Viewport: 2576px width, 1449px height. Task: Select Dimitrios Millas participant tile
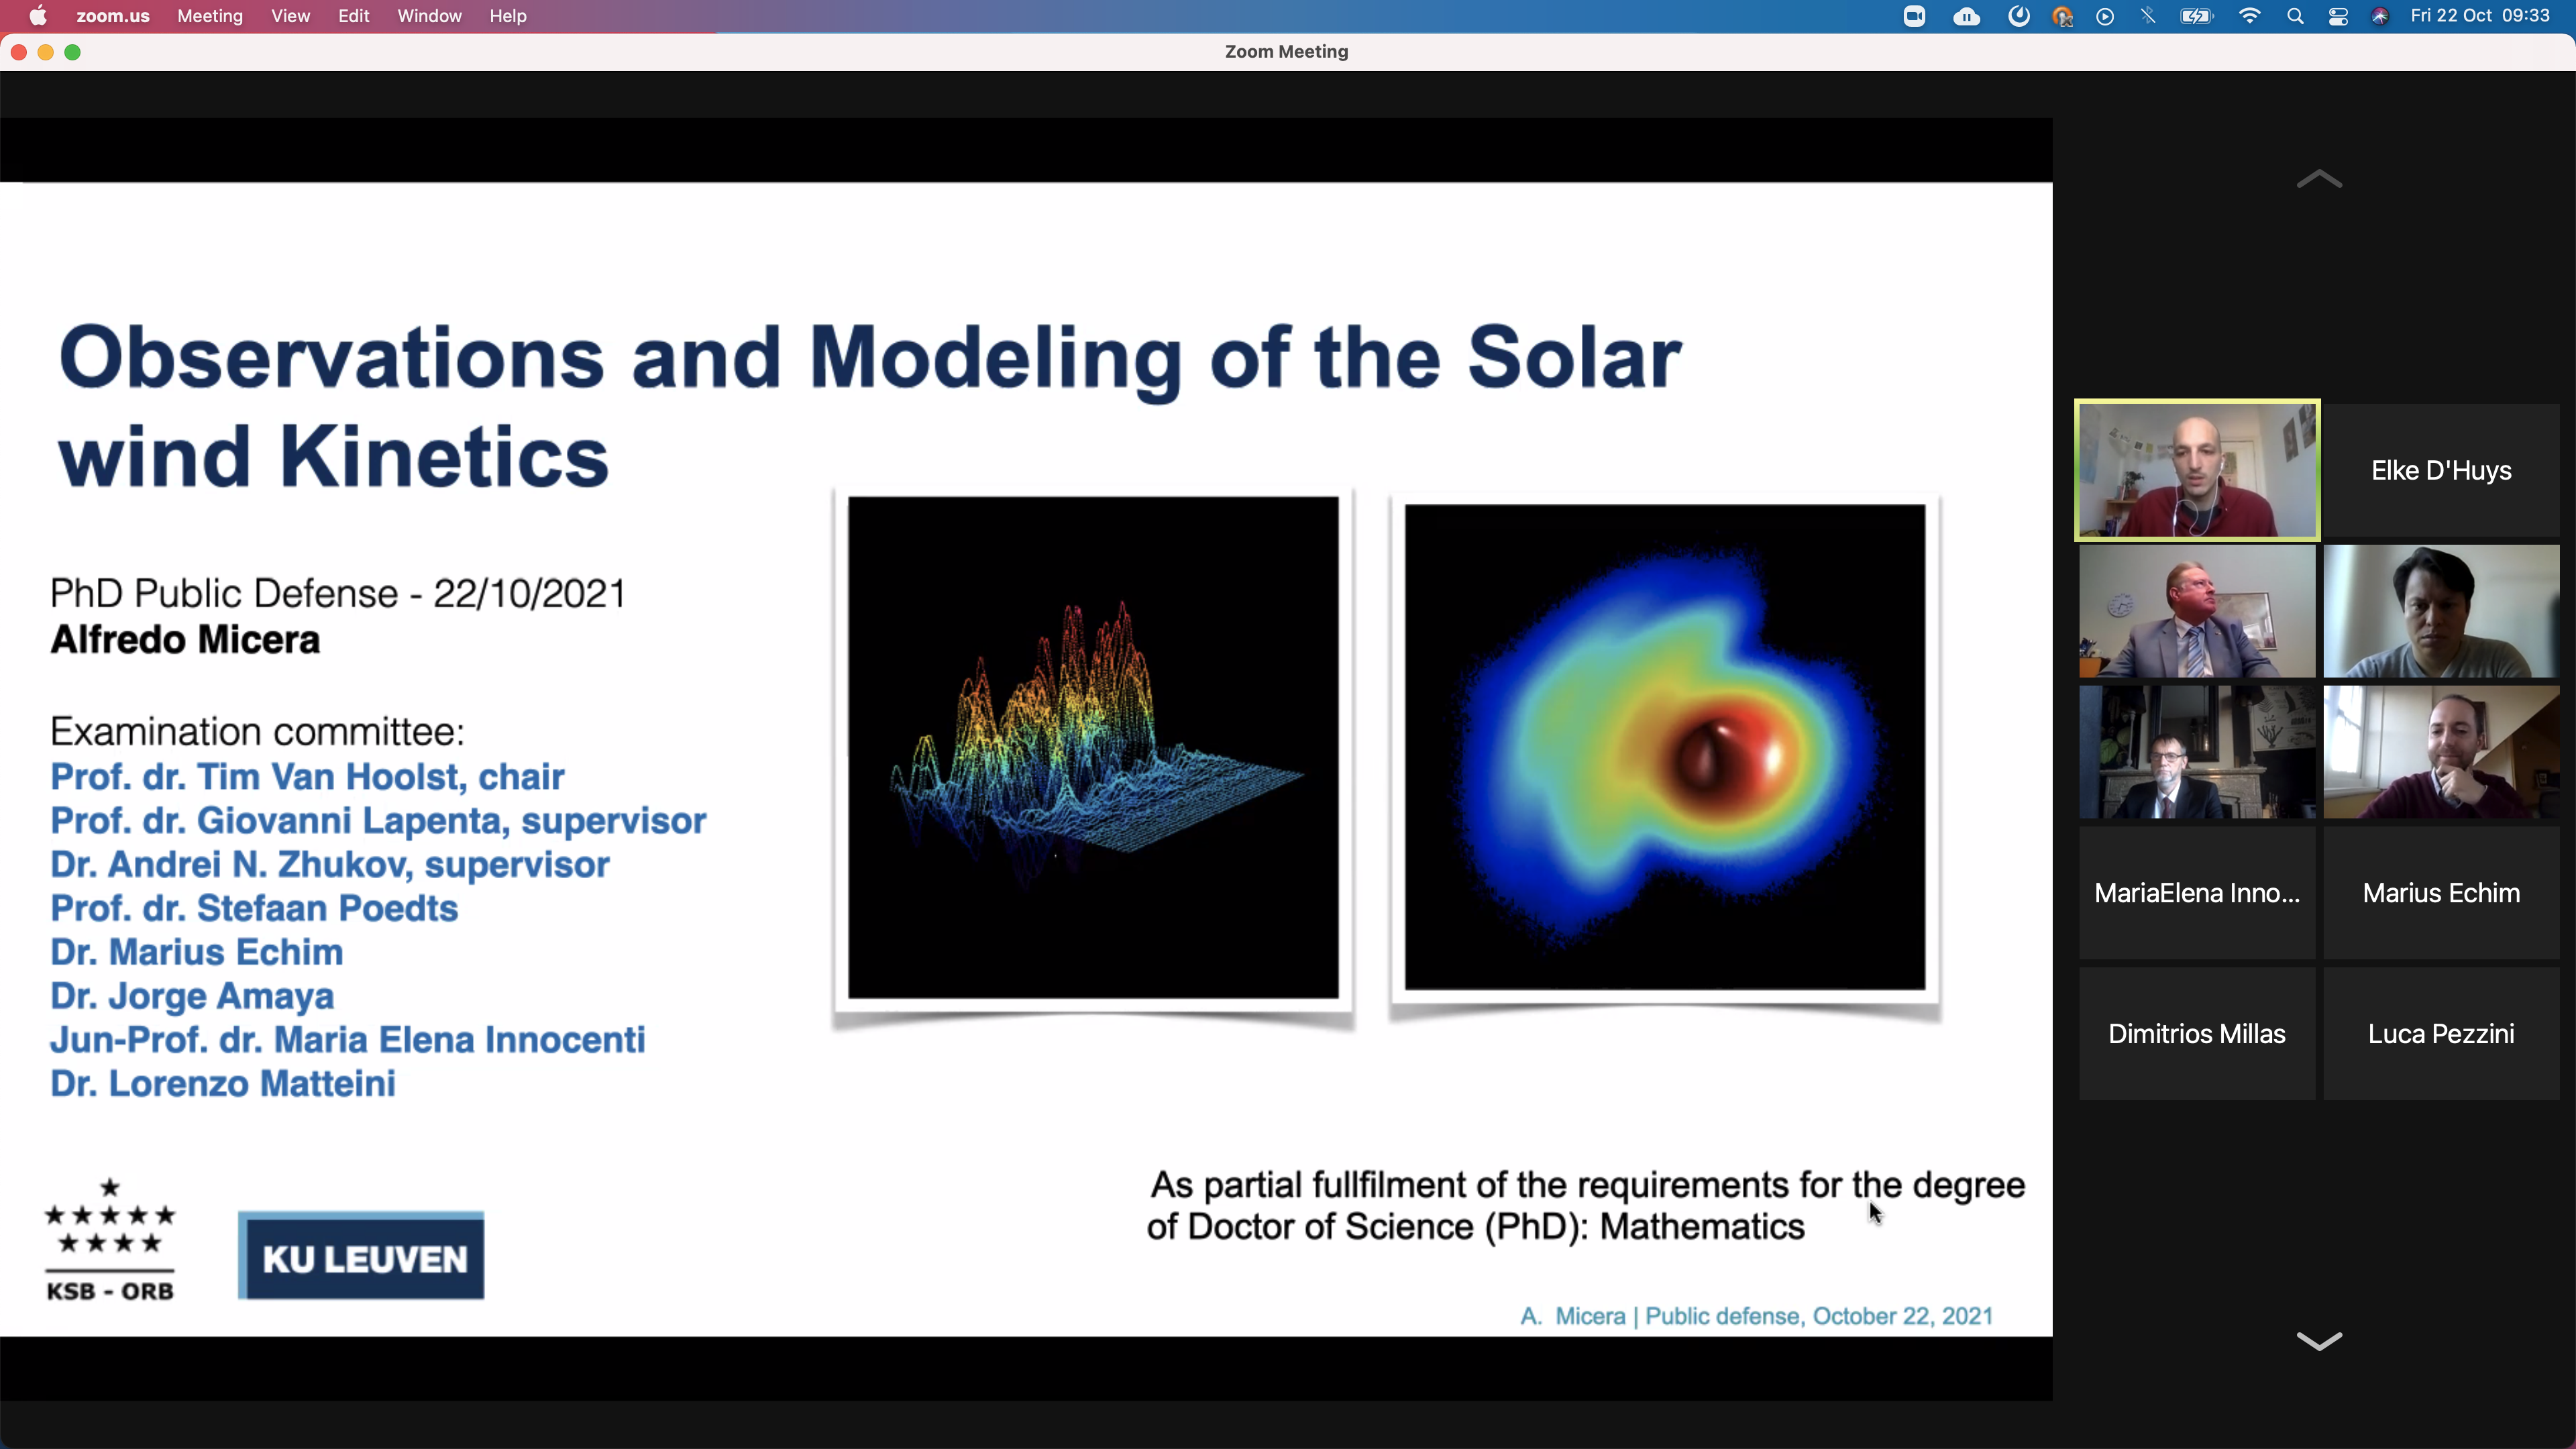coord(2197,1034)
